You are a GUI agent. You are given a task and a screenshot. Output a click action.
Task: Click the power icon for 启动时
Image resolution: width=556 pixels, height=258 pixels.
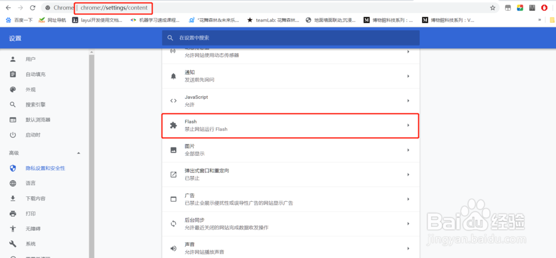tap(13, 135)
